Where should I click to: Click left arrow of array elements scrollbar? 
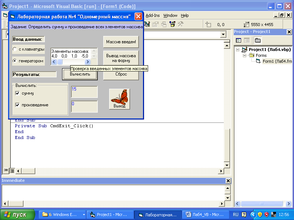pos(54,62)
